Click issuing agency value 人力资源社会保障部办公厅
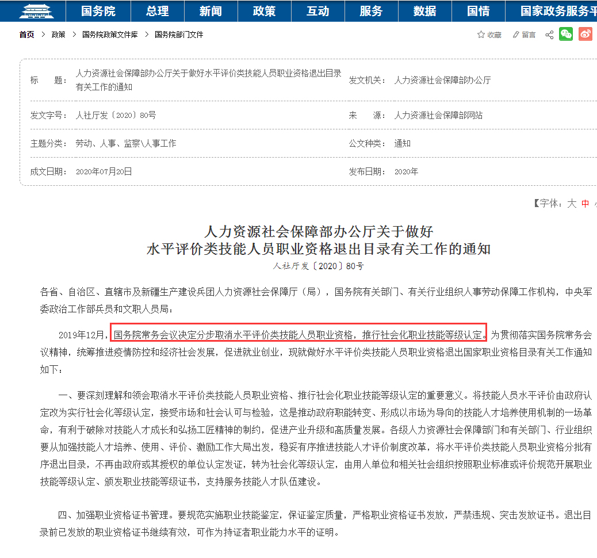Screen dimensions: 597x558 coord(442,80)
